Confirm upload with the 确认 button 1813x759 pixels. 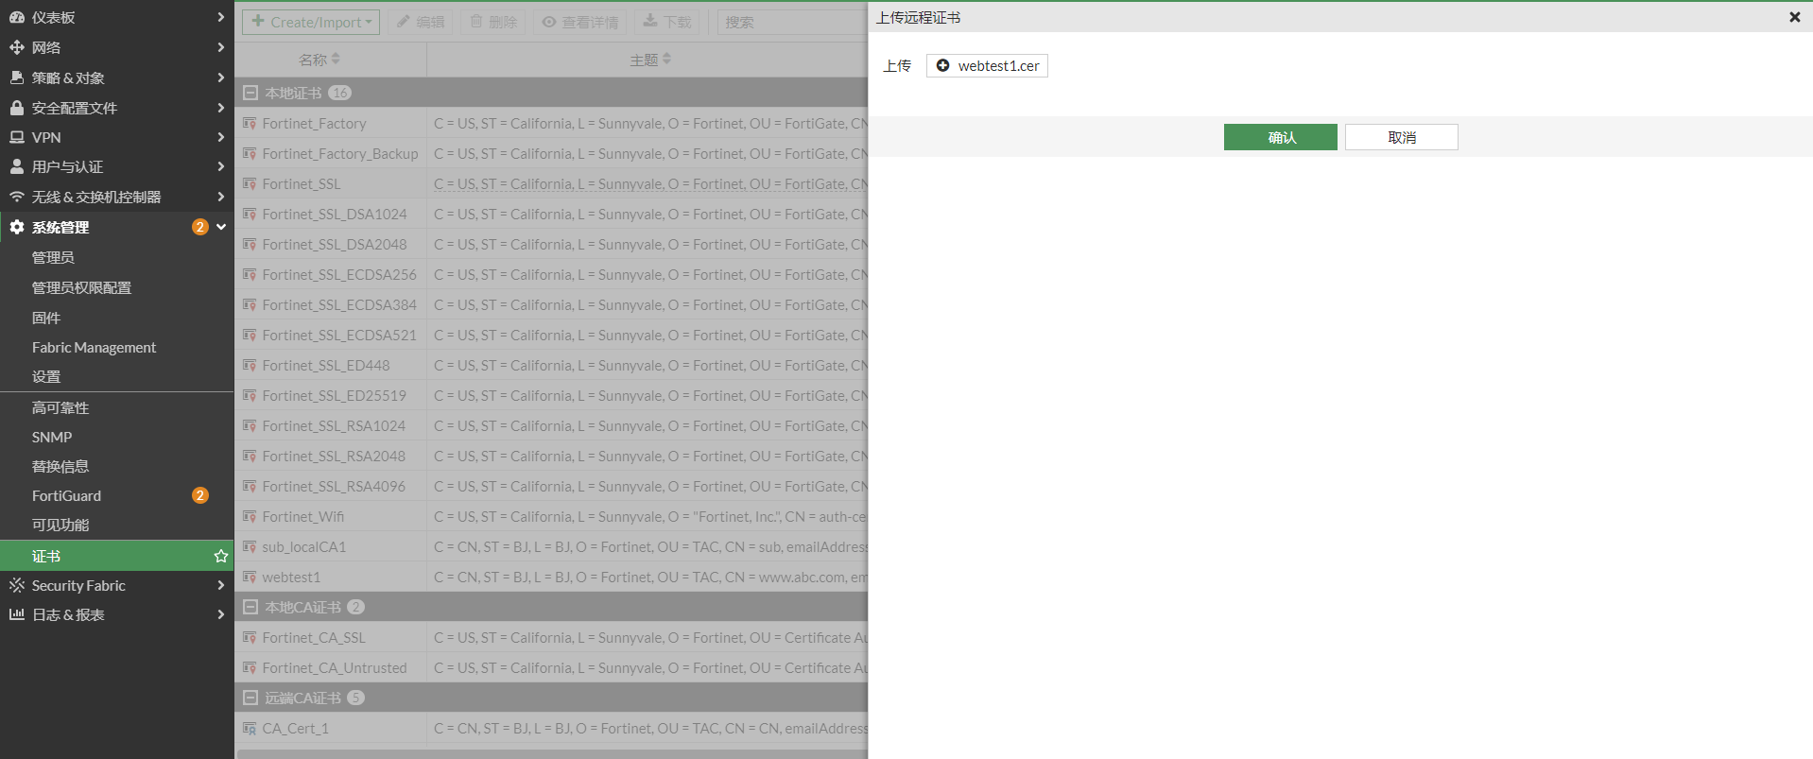coord(1280,137)
